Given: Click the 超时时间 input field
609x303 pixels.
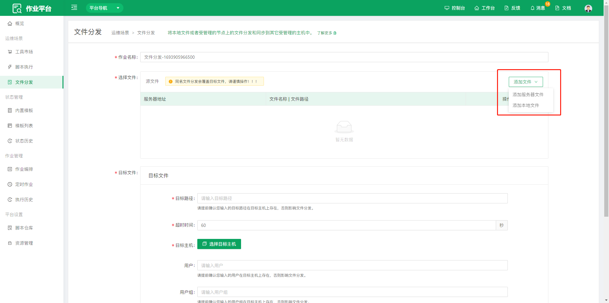Looking at the screenshot, I should [x=346, y=225].
